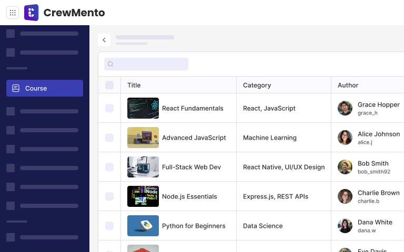Open the Node.js Essentials thumbnail
The height and width of the screenshot is (252, 404).
(x=143, y=196)
